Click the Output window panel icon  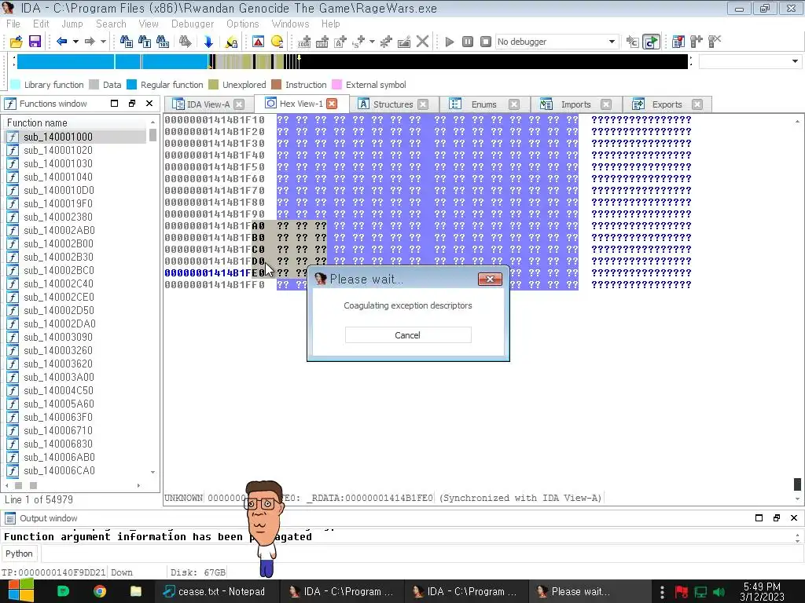(x=9, y=518)
